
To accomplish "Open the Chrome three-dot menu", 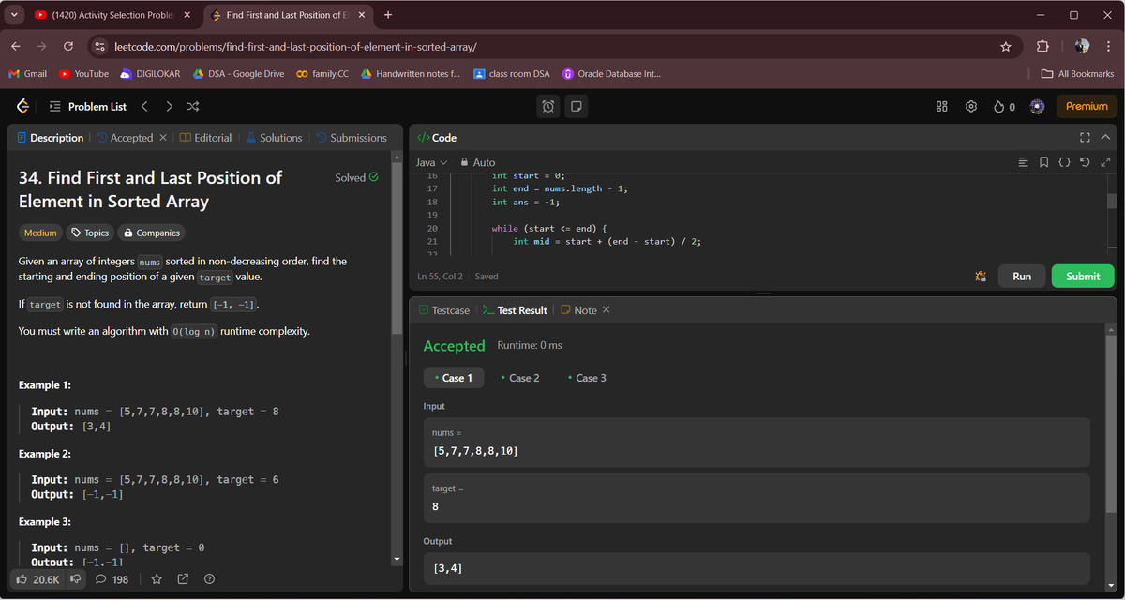I will coord(1109,46).
